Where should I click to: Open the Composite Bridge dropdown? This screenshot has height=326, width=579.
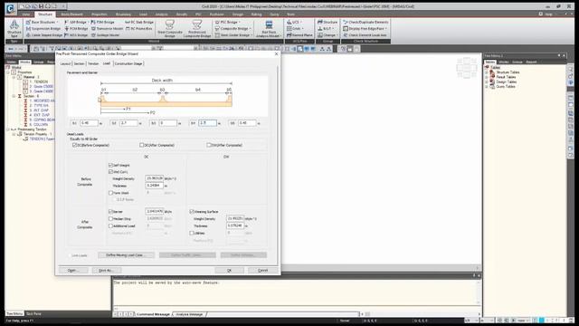(x=233, y=28)
